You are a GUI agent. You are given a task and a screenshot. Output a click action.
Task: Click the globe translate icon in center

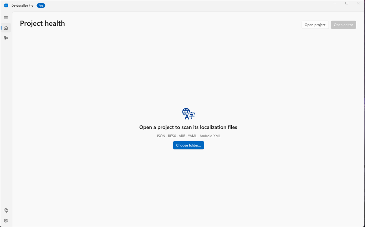[x=189, y=114]
